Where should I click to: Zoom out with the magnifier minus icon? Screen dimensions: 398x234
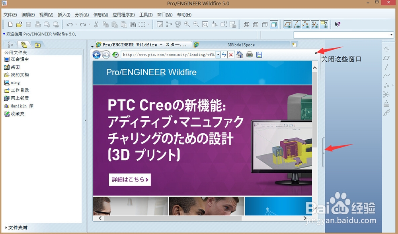[x=196, y=24]
